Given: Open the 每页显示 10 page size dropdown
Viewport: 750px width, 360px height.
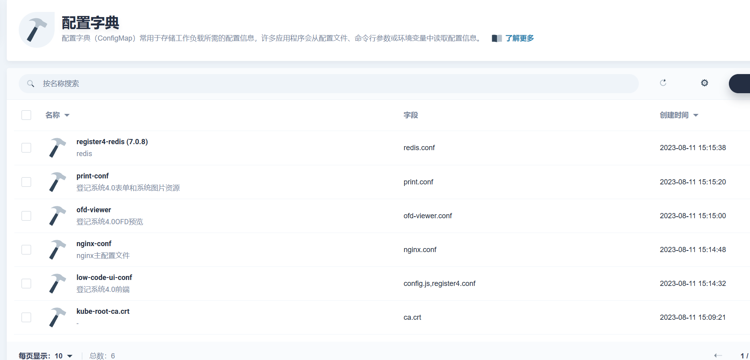Looking at the screenshot, I should (46, 356).
